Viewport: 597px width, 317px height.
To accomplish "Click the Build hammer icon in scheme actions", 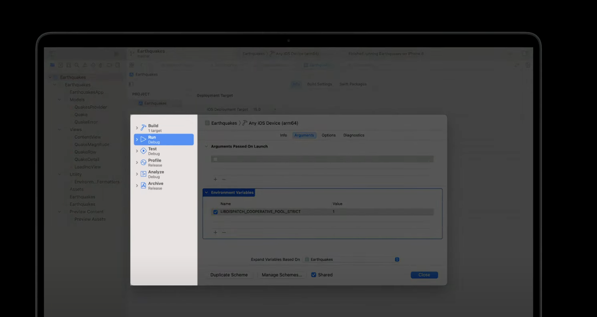I will (143, 128).
